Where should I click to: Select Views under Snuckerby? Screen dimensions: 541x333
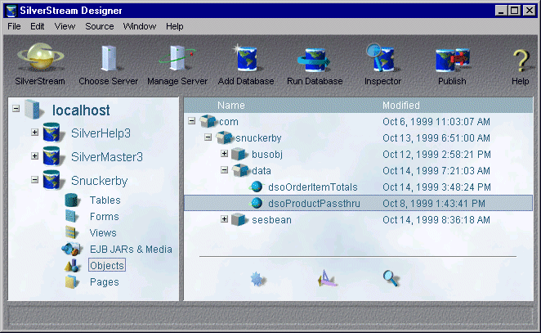tap(103, 233)
